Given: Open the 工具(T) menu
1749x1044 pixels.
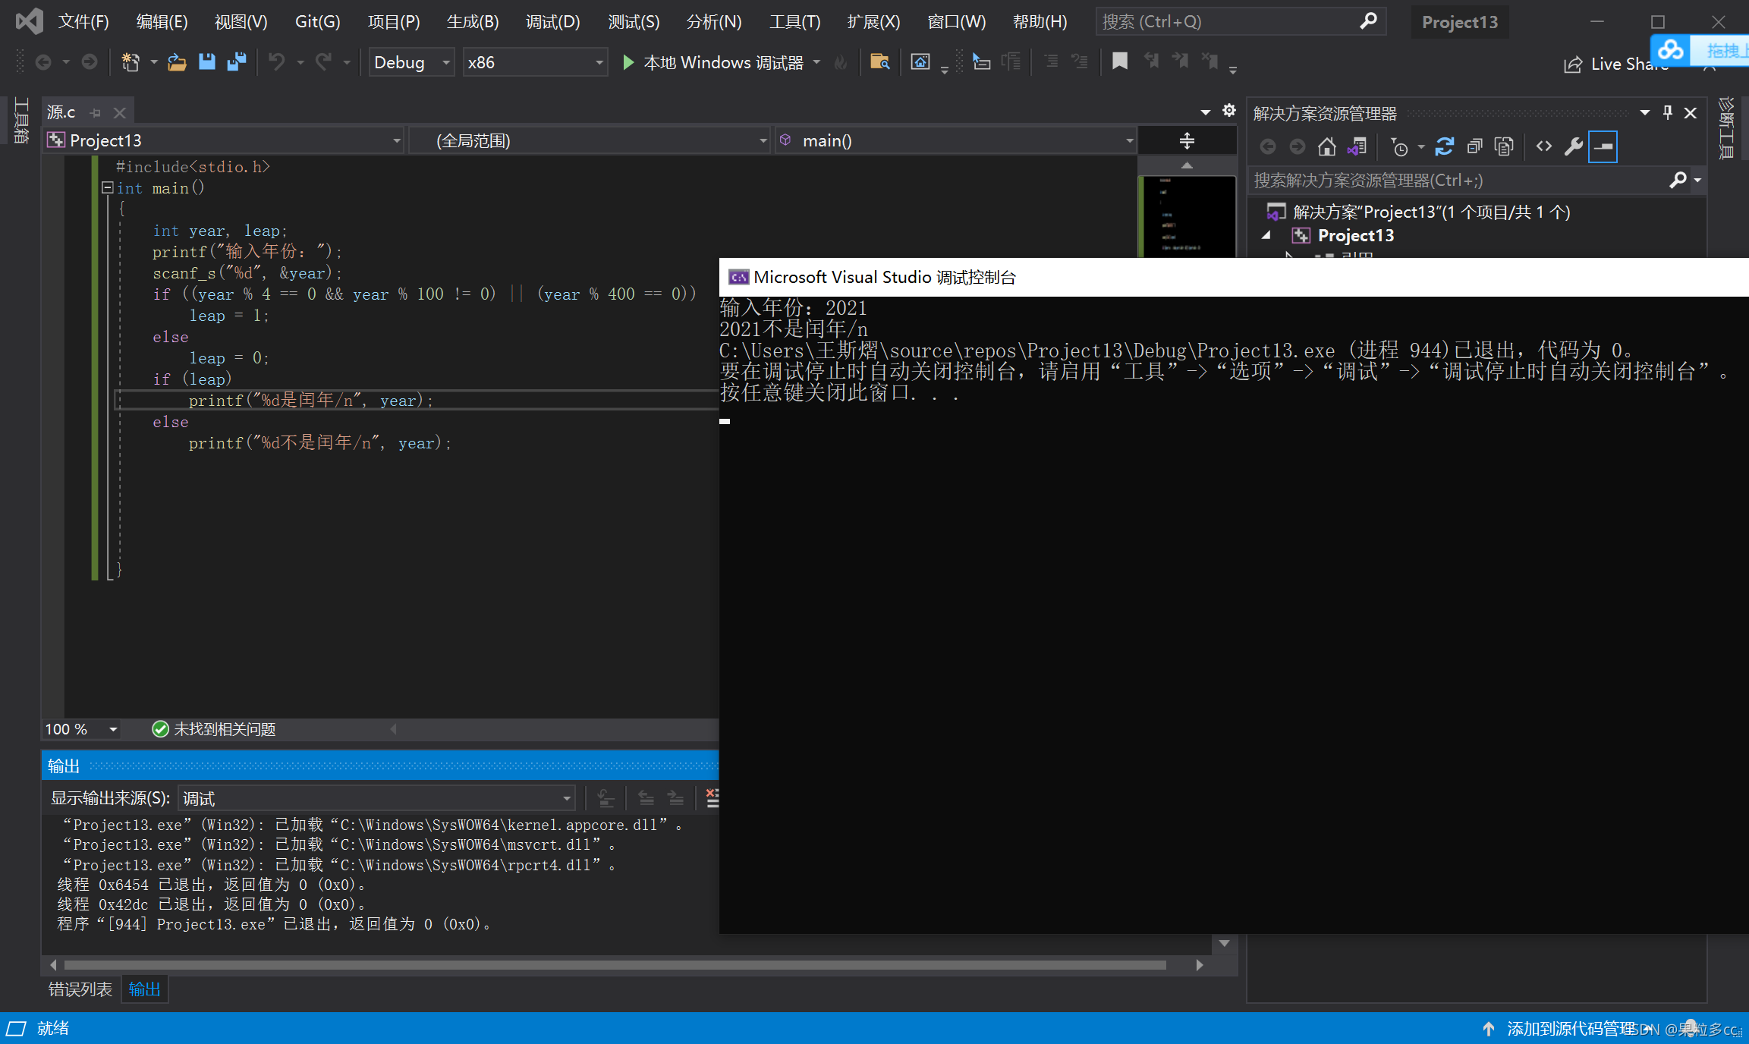Looking at the screenshot, I should (x=794, y=21).
